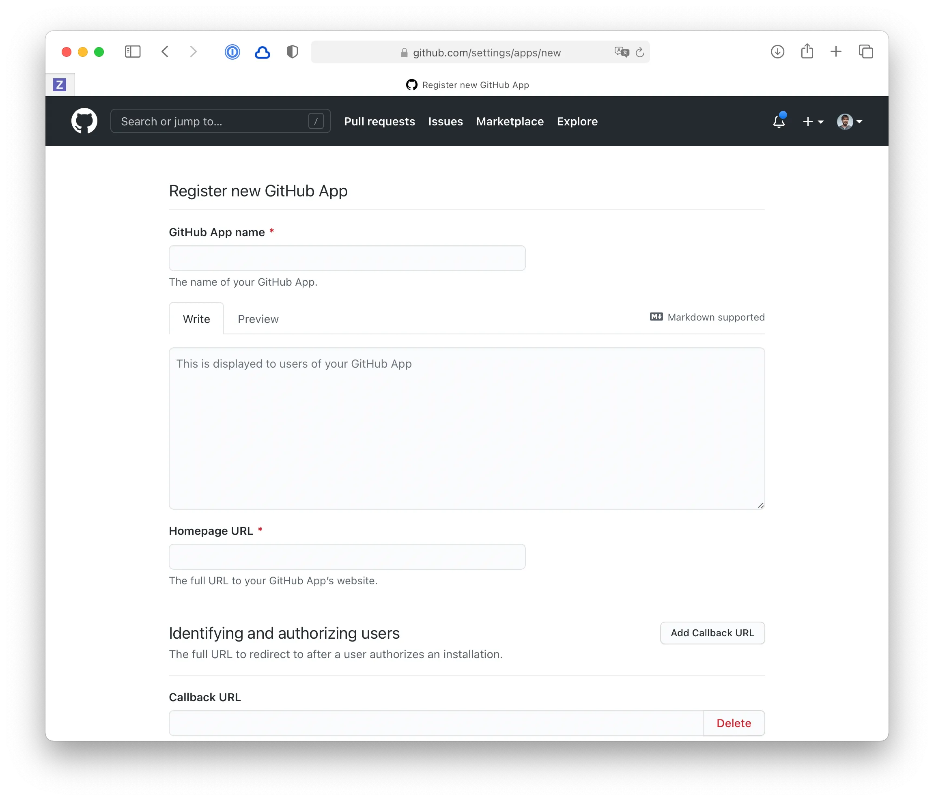The width and height of the screenshot is (934, 801).
Task: Click "Identifying and authorizing users" heading
Action: (x=284, y=633)
